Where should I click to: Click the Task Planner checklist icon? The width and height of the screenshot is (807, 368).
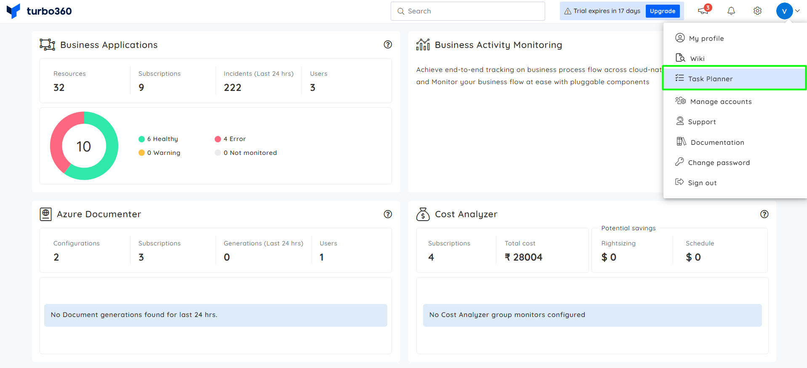coord(679,78)
